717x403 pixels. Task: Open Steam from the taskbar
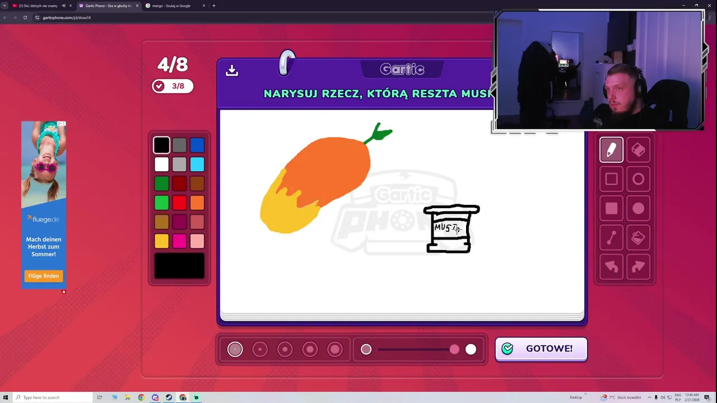pyautogui.click(x=169, y=397)
